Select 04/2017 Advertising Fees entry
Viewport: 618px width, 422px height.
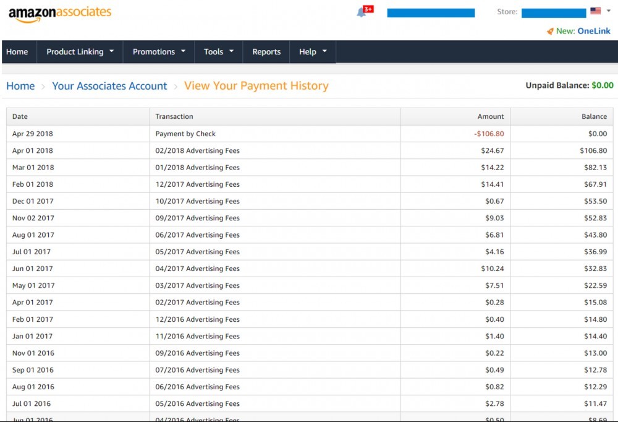point(198,269)
